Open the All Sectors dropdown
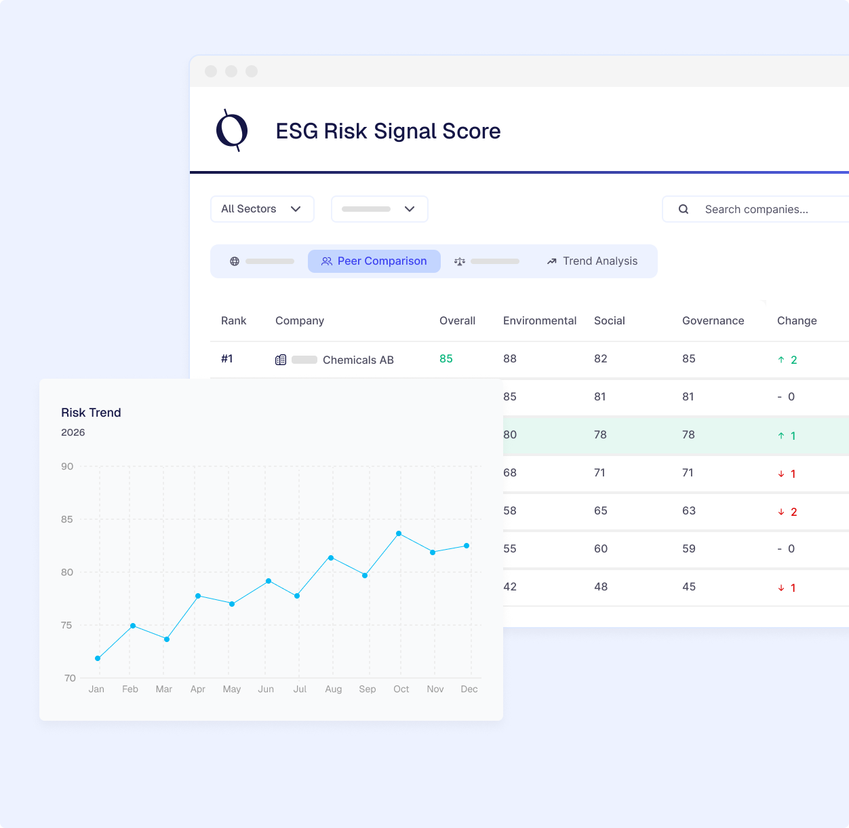Screen dimensions: 849x828 (x=262, y=209)
